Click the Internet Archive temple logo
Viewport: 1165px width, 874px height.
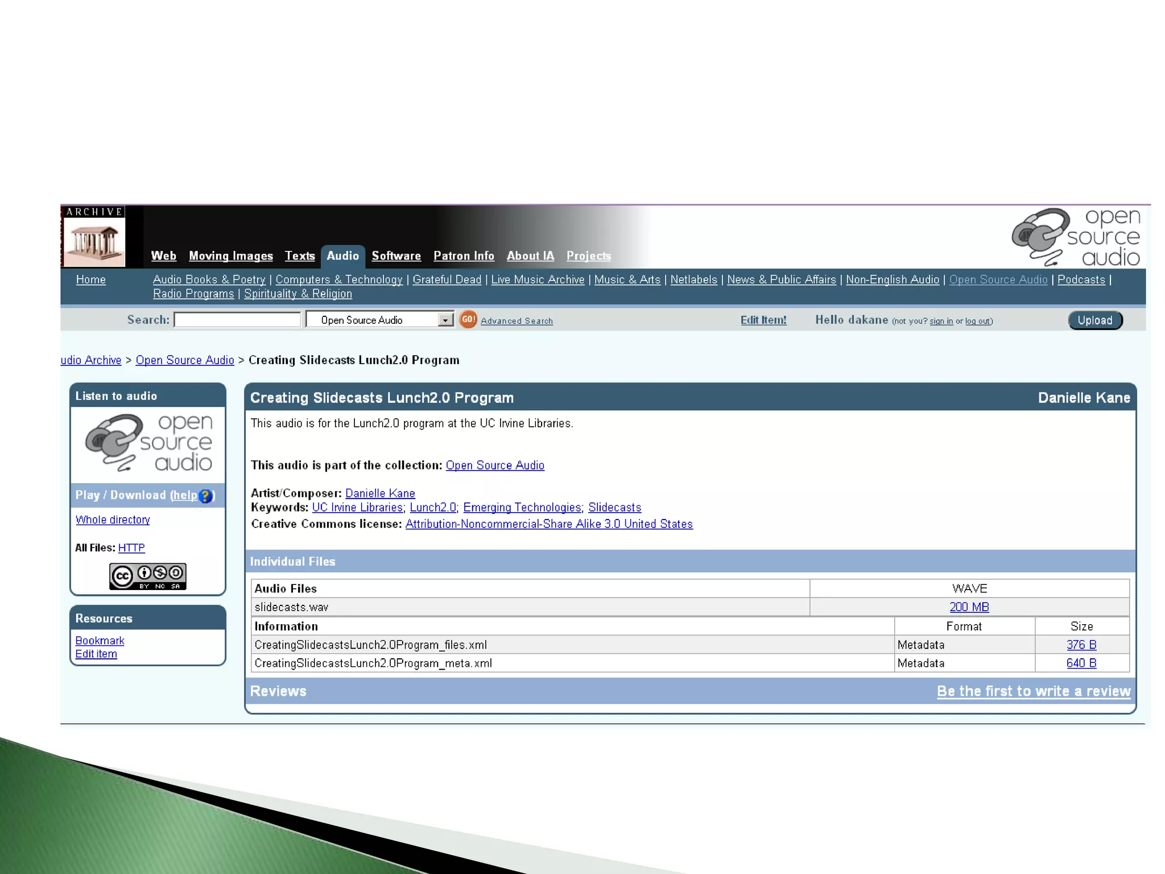tap(94, 241)
